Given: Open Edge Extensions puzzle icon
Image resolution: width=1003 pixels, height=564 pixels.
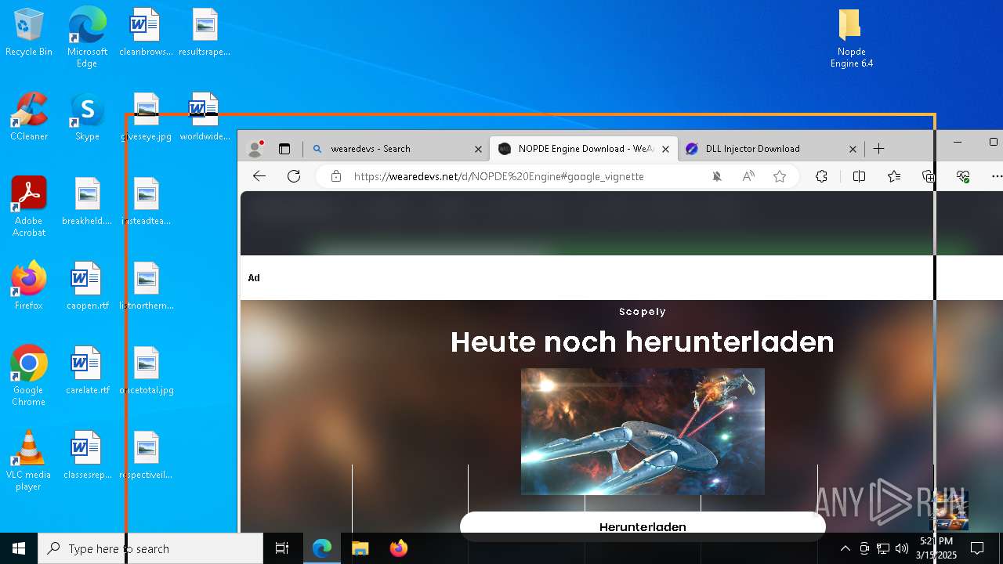Looking at the screenshot, I should coord(821,176).
